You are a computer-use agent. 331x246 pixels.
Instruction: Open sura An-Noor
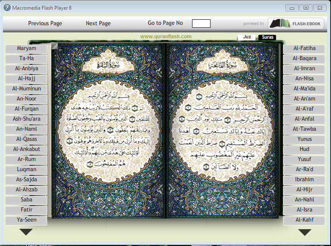(x=26, y=99)
